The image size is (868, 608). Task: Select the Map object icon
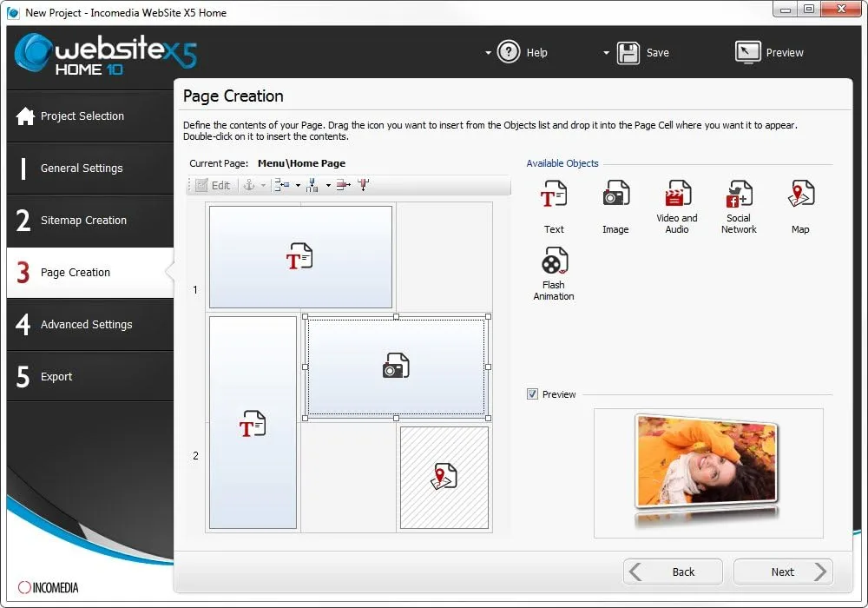[800, 196]
